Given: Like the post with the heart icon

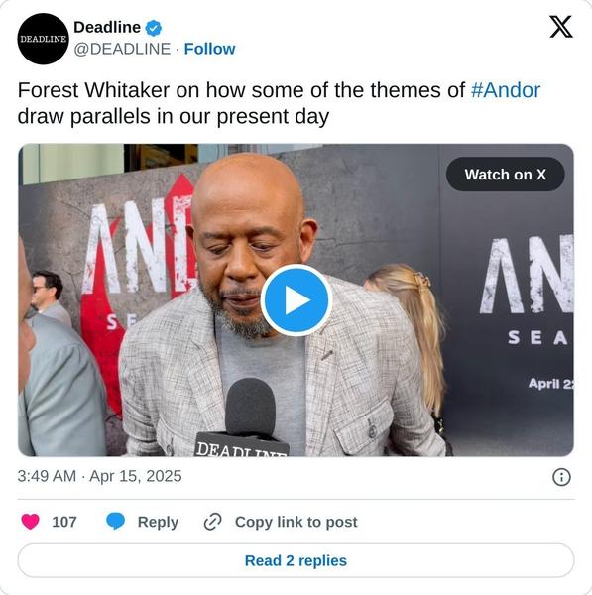Looking at the screenshot, I should pos(31,521).
